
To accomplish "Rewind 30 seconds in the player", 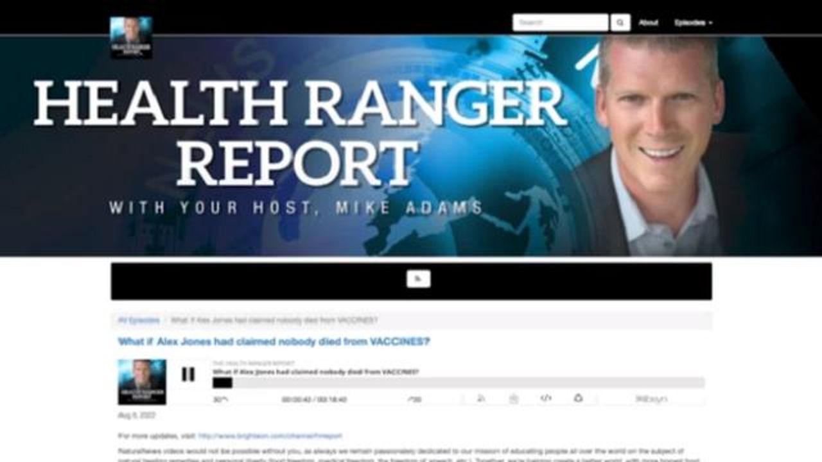I will 220,399.
